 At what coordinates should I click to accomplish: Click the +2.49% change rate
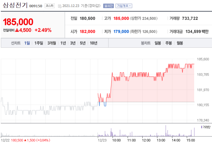click(x=43, y=30)
